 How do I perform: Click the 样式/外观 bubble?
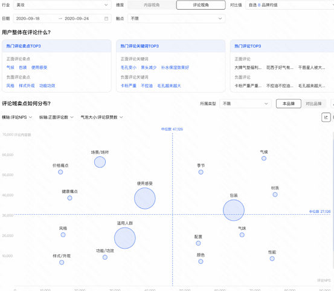pyautogui.click(x=62, y=262)
